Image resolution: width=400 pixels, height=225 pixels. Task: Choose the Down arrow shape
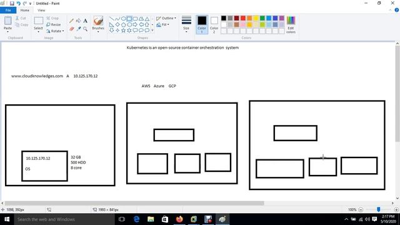click(111, 31)
